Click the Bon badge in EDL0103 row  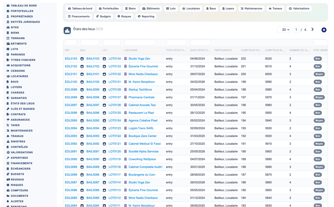[x=318, y=59]
